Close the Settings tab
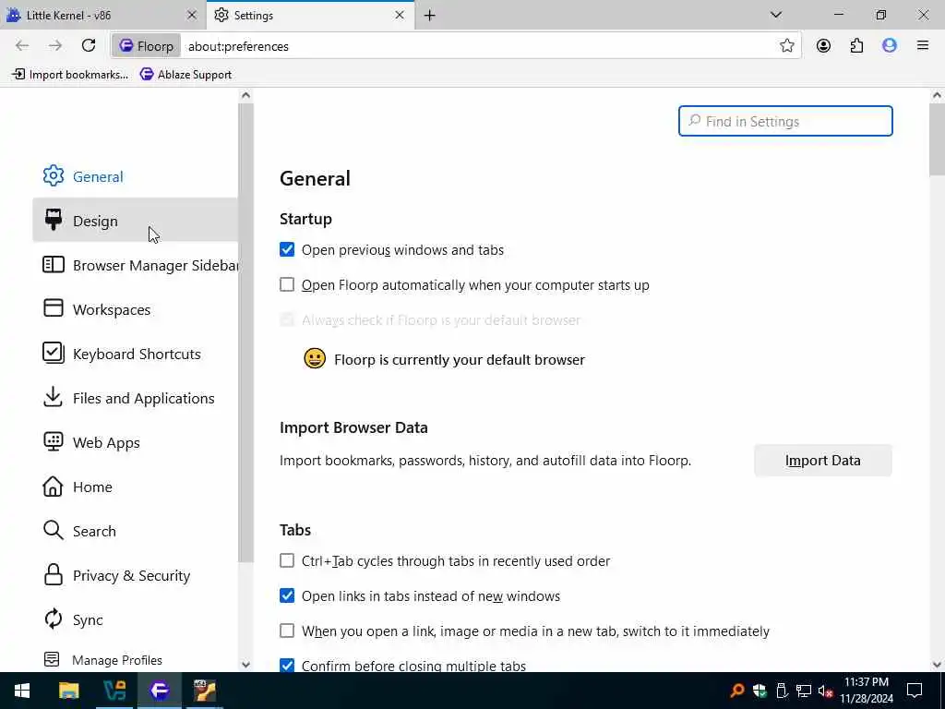This screenshot has height=709, width=945. [400, 15]
